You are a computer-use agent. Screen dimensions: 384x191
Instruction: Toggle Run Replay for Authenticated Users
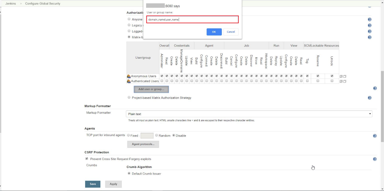point(276,81)
